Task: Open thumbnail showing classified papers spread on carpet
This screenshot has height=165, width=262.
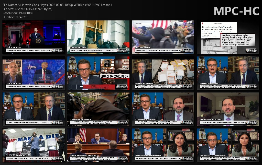Action: click(163, 73)
